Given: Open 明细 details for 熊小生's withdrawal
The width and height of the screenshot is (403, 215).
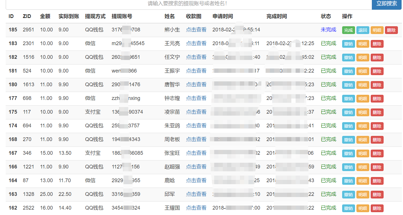Looking at the screenshot, I should click(x=377, y=30).
